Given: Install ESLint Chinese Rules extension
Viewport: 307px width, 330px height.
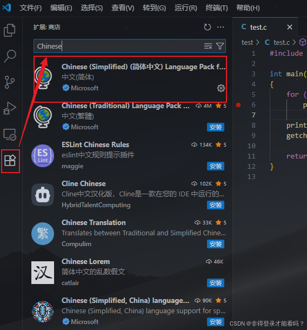Looking at the screenshot, I should [x=216, y=166].
